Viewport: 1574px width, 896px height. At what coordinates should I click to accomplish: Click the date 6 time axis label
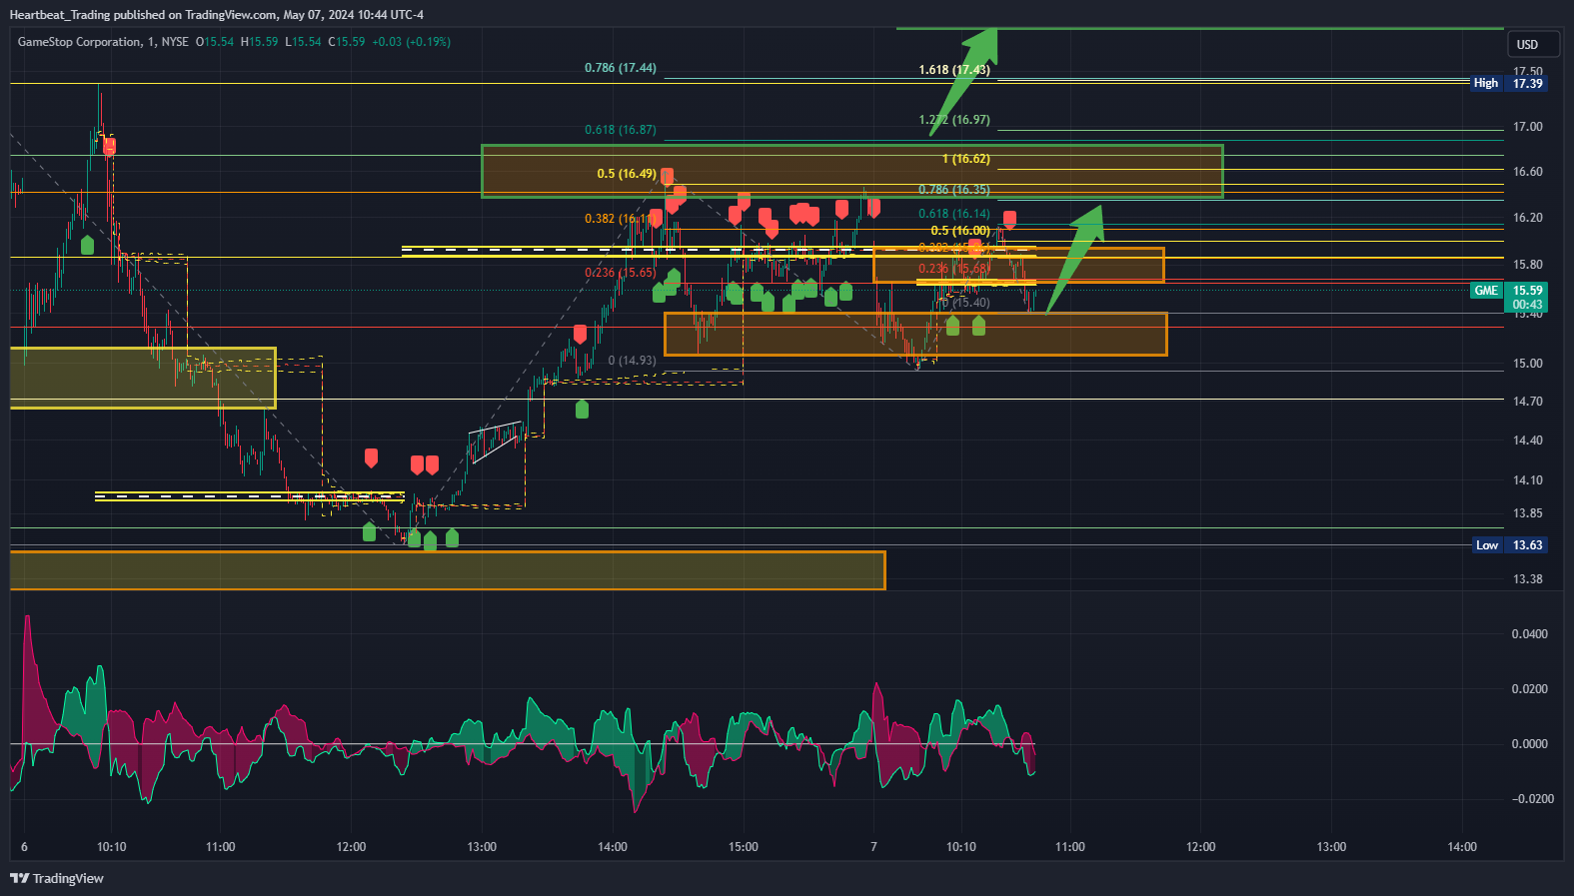tap(24, 847)
